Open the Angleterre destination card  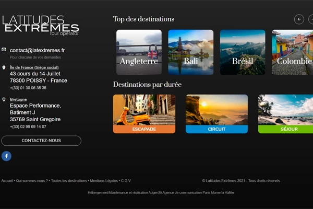click(x=139, y=52)
